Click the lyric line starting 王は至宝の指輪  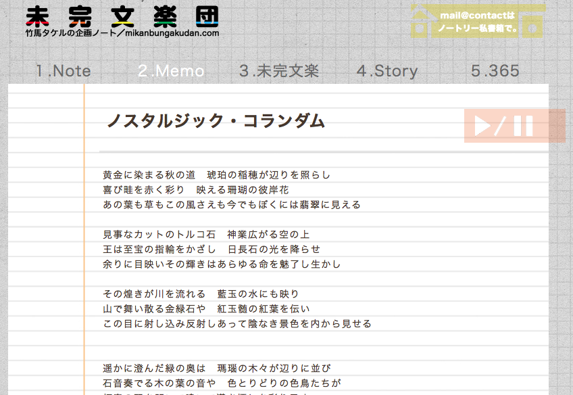coord(211,249)
